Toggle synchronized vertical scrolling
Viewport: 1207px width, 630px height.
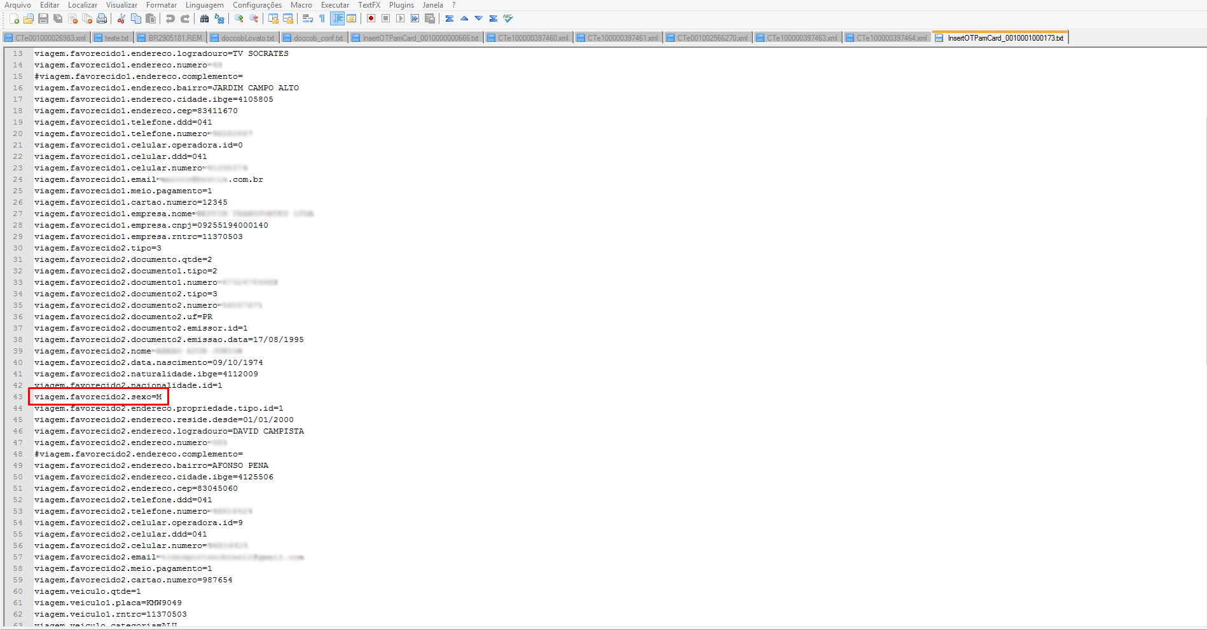click(273, 19)
